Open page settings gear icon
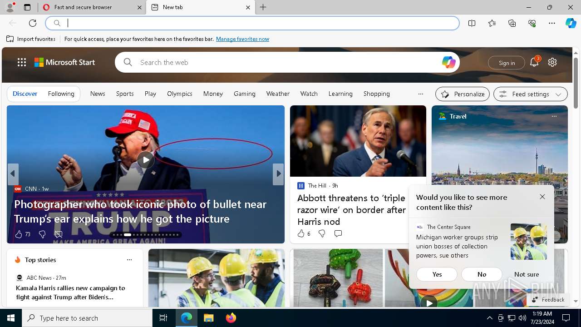The height and width of the screenshot is (327, 581). [552, 63]
